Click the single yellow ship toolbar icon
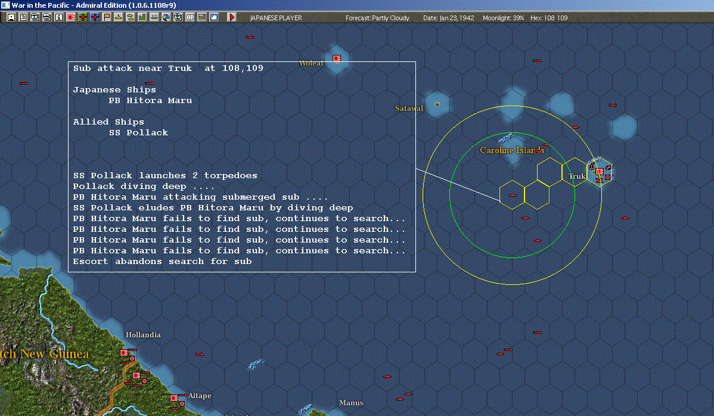Image resolution: width=714 pixels, height=416 pixels. pyautogui.click(x=119, y=17)
